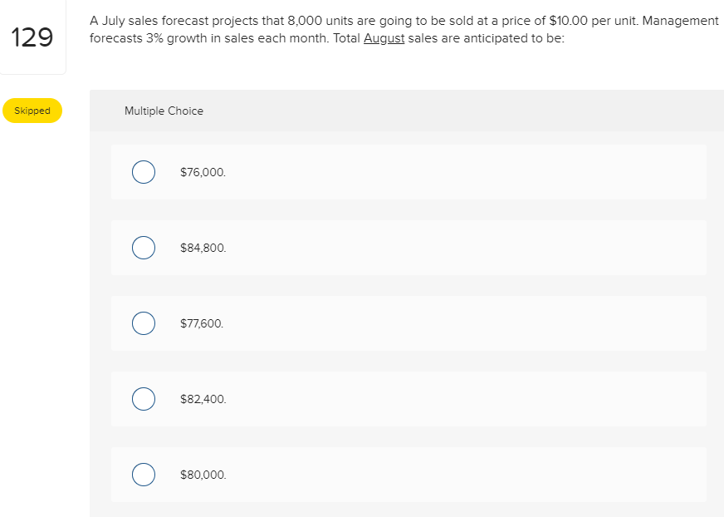
Task: Click the answer text reading $80,000
Action: [202, 475]
